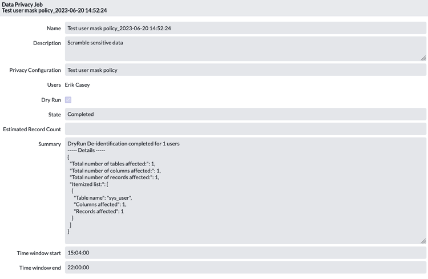Click inside the Summary text area

point(245,191)
